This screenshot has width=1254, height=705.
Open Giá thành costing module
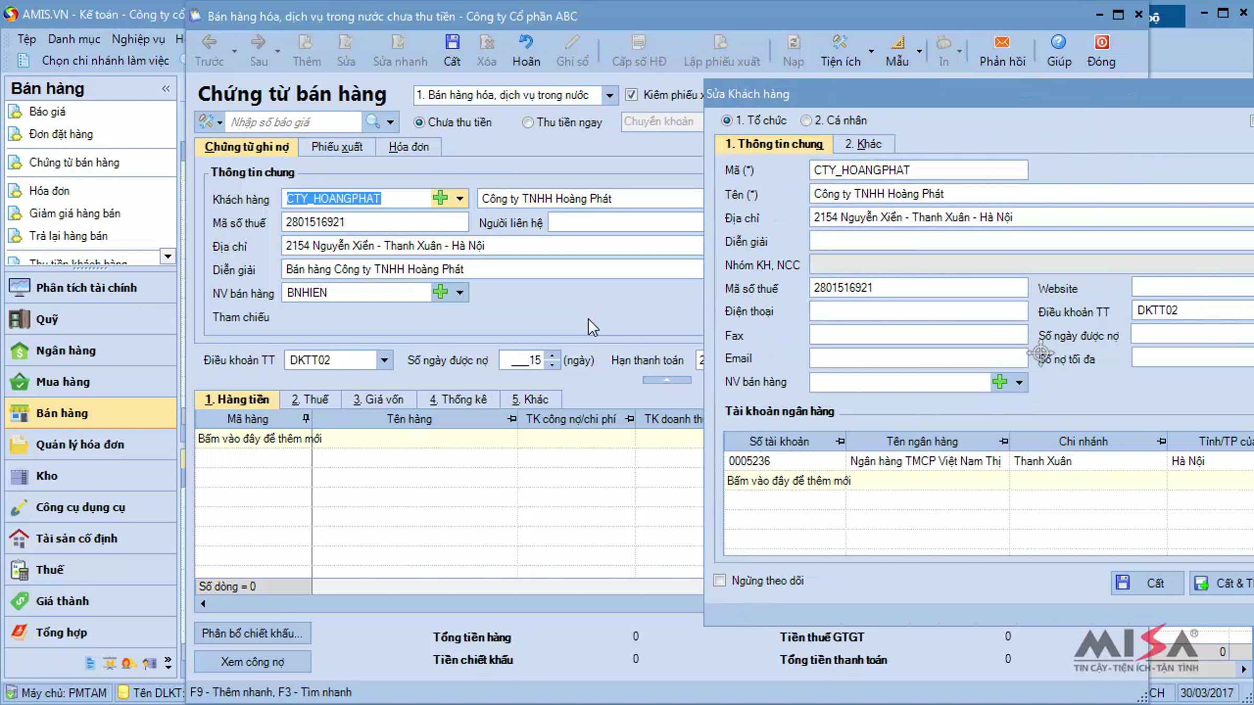[91, 601]
